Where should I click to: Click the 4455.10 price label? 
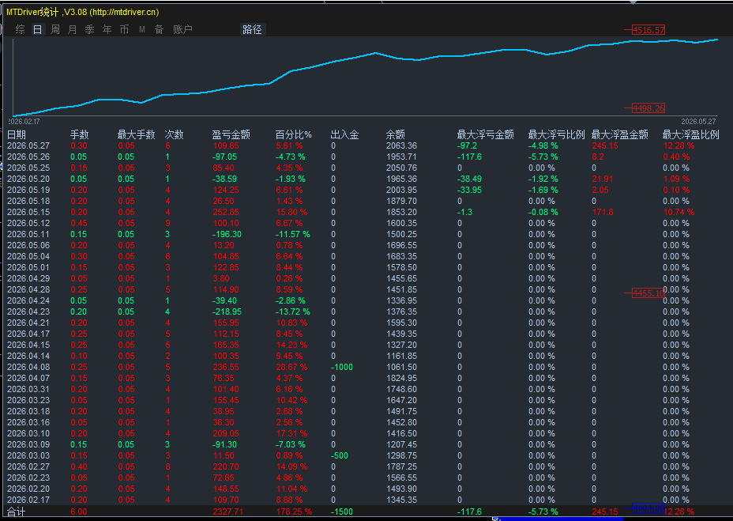click(648, 293)
